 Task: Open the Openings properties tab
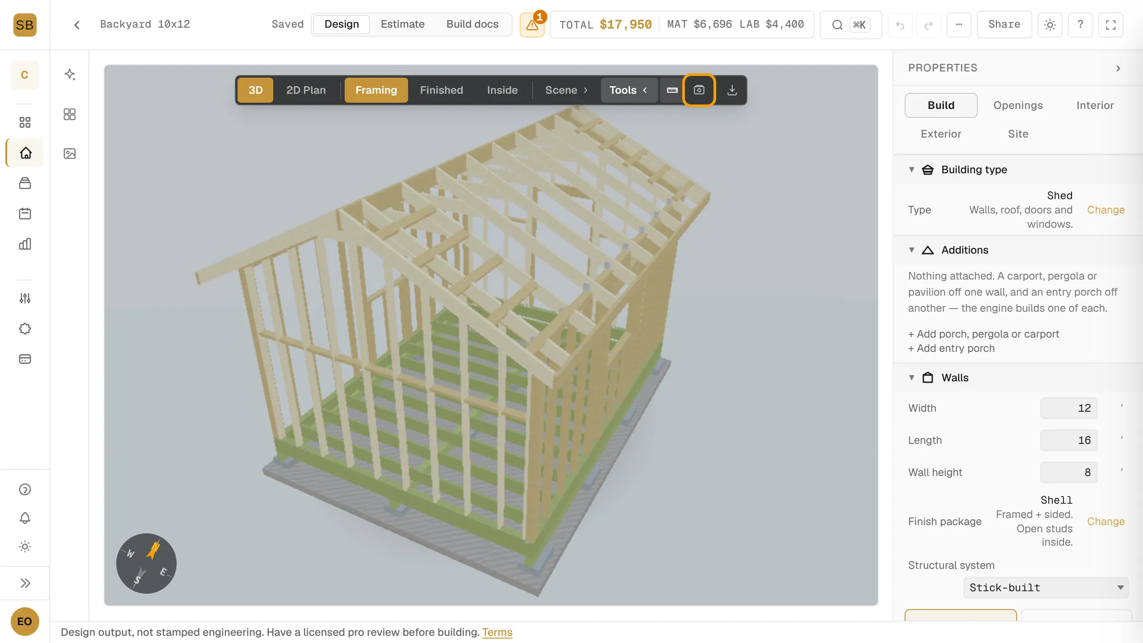pos(1018,105)
